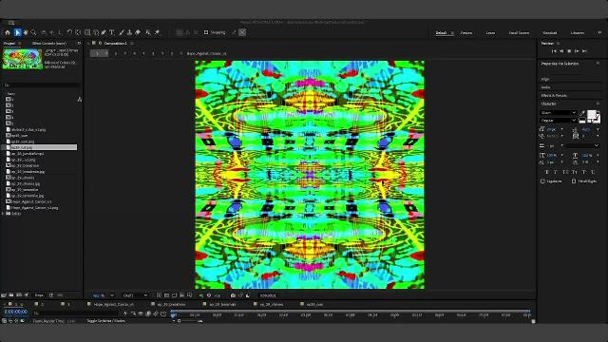Create a new folder in the Project panel
The image size is (608, 342).
point(10,295)
